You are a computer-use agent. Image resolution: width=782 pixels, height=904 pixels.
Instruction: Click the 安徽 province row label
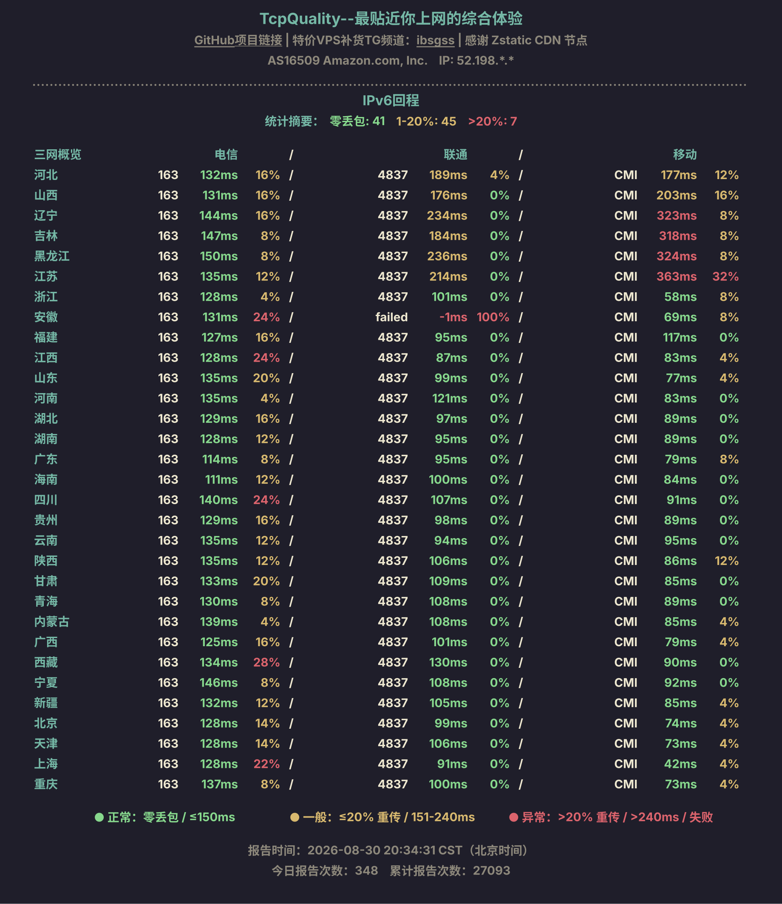46,317
